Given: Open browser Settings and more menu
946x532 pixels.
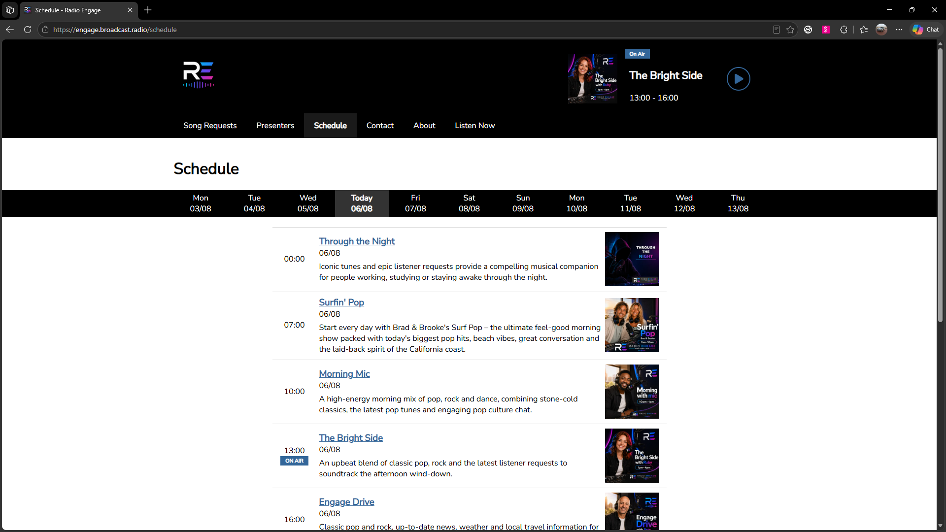Looking at the screenshot, I should (x=899, y=30).
